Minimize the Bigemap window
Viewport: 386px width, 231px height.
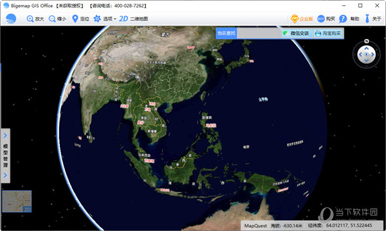coord(344,5)
